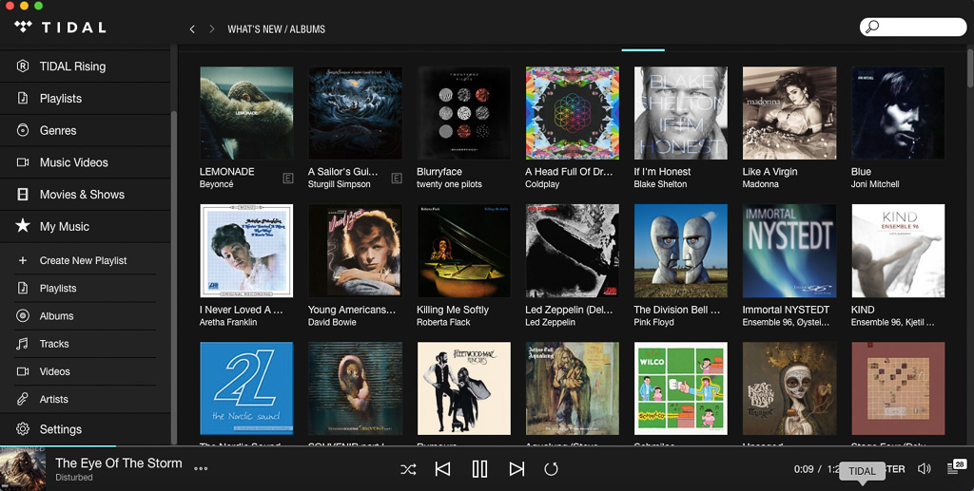Open the play queue list icon
The image size is (974, 491).
pos(954,468)
